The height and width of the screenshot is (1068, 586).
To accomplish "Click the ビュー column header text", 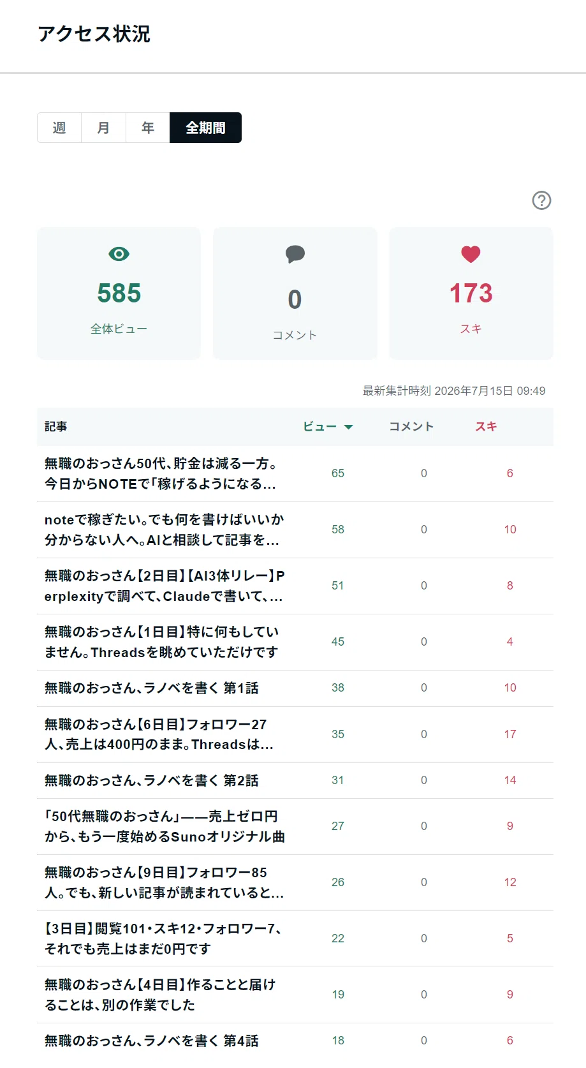I will (320, 427).
